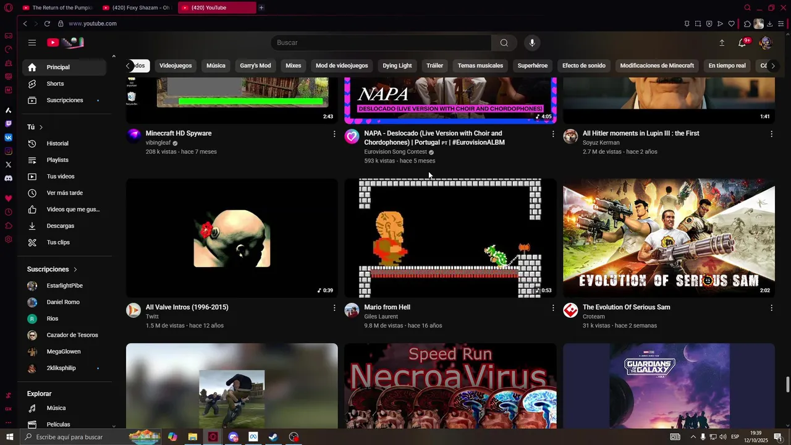Open Ver más tarde playlist
The image size is (791, 445).
tap(66, 193)
